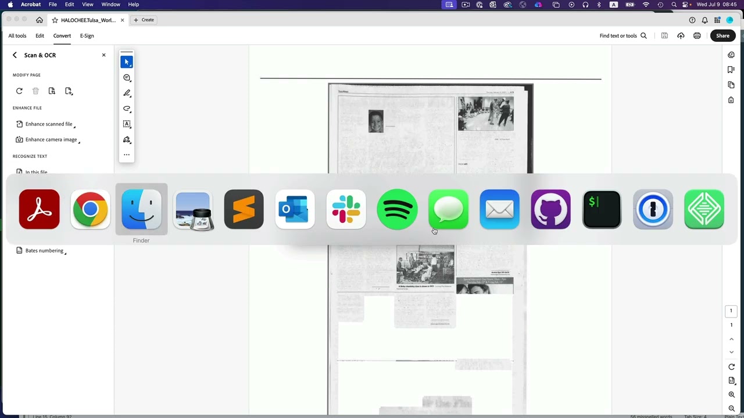Click the save icon in the toolbar
The image size is (744, 418).
(x=664, y=36)
